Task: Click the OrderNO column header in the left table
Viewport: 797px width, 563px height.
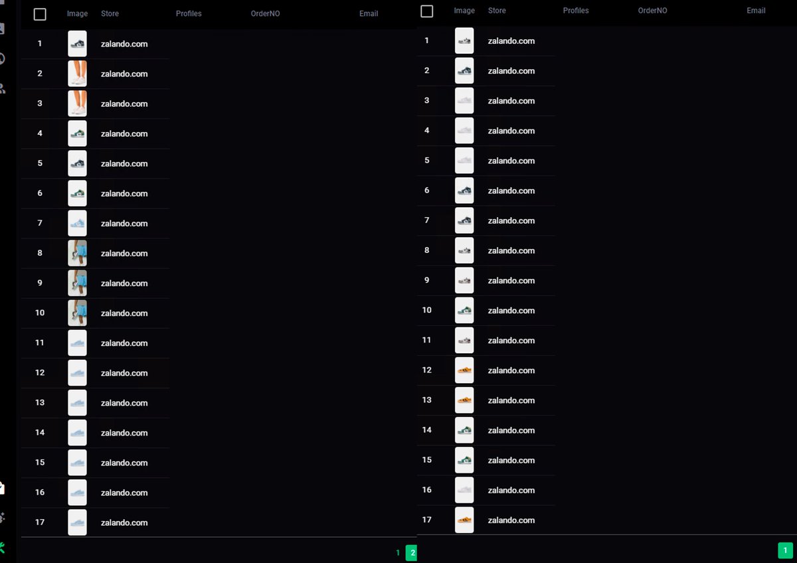Action: click(x=266, y=13)
